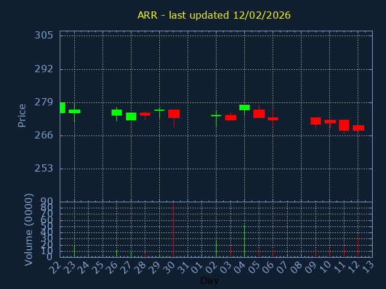The height and width of the screenshot is (289, 386).
Task: Click the x-axis day label 25
Action: click(x=98, y=267)
